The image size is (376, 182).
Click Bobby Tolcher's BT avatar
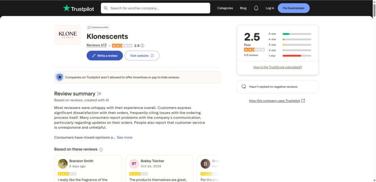(x=134, y=164)
